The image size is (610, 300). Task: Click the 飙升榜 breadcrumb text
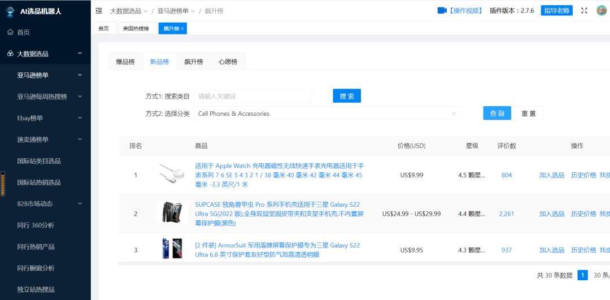click(214, 11)
